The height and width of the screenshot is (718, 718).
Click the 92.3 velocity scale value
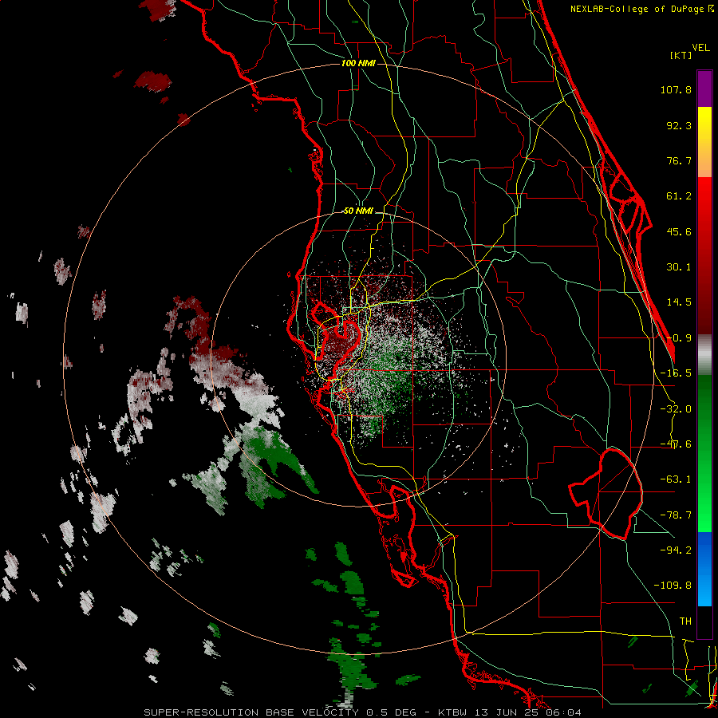(x=679, y=125)
